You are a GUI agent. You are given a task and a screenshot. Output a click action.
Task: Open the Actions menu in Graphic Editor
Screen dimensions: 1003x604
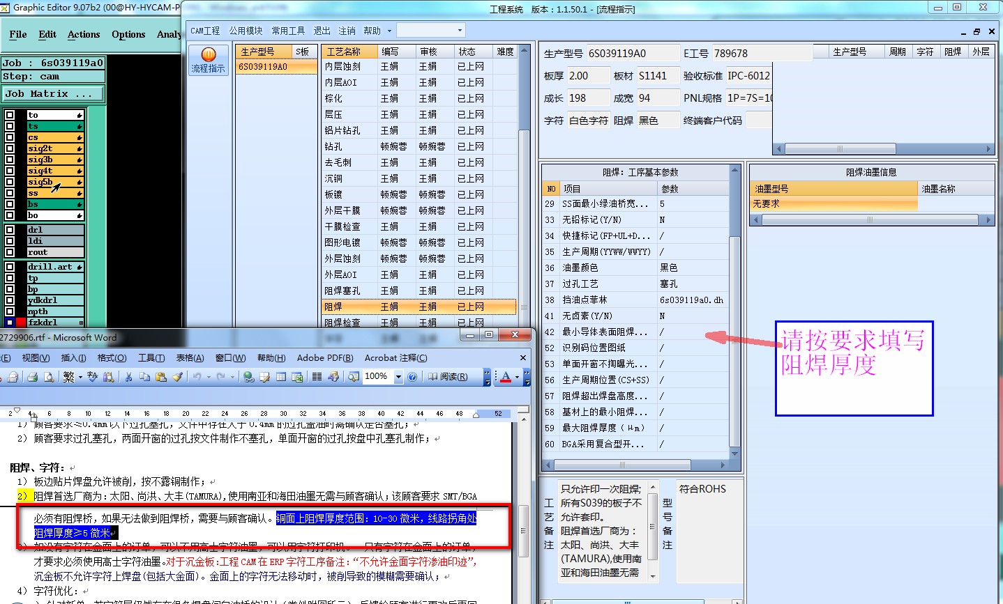click(x=84, y=34)
